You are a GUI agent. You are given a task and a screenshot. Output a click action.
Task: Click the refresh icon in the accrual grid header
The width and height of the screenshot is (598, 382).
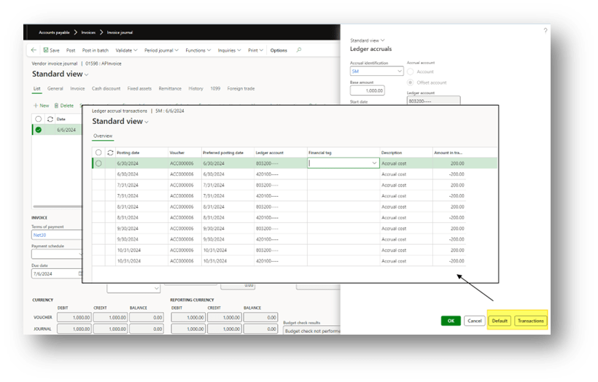tap(109, 152)
